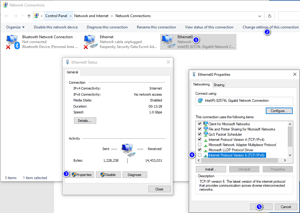Viewport: 300px width, 213px height.
Task: Enable Internet Protocol Version 6 checkbox
Action: coord(200,155)
